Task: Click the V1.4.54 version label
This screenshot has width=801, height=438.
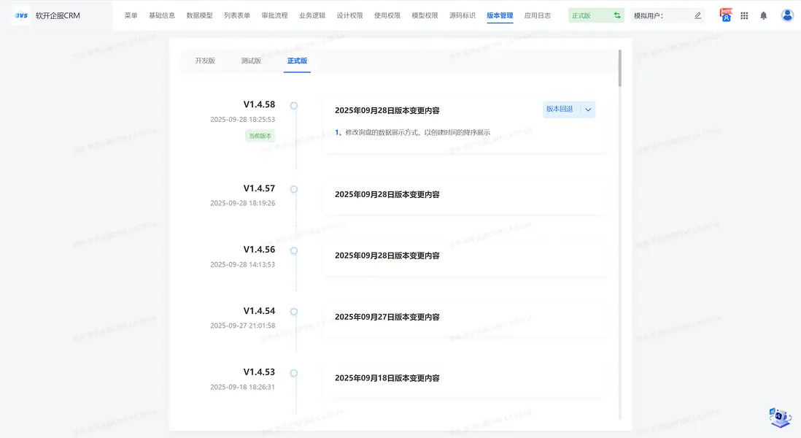Action: (x=259, y=311)
